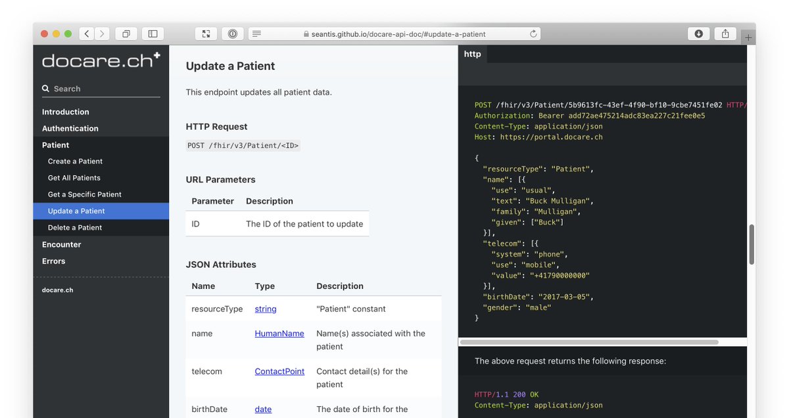Click the telecom attribute name cell

207,371
